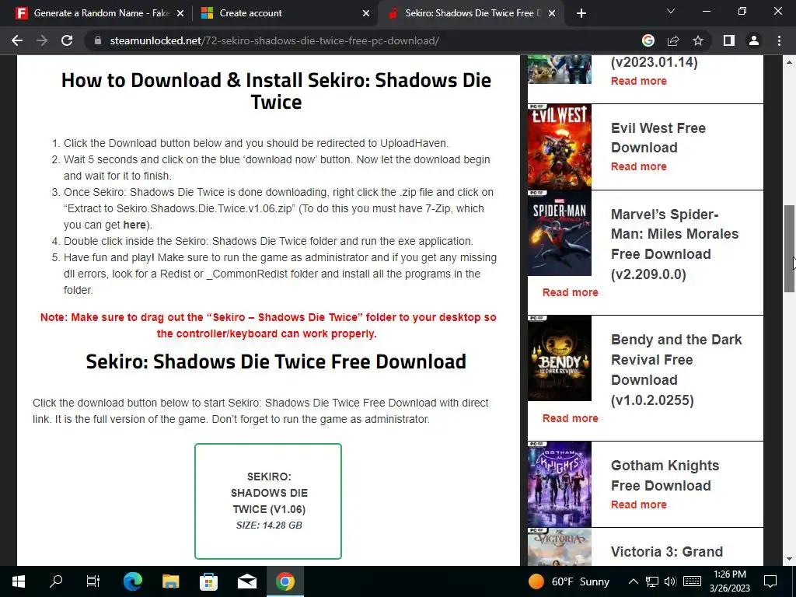The image size is (796, 597).
Task: Open the Mail app from the taskbar
Action: [247, 581]
